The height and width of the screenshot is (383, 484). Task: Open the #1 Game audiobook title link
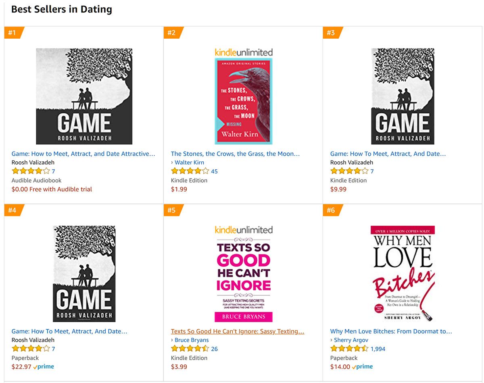[83, 154]
